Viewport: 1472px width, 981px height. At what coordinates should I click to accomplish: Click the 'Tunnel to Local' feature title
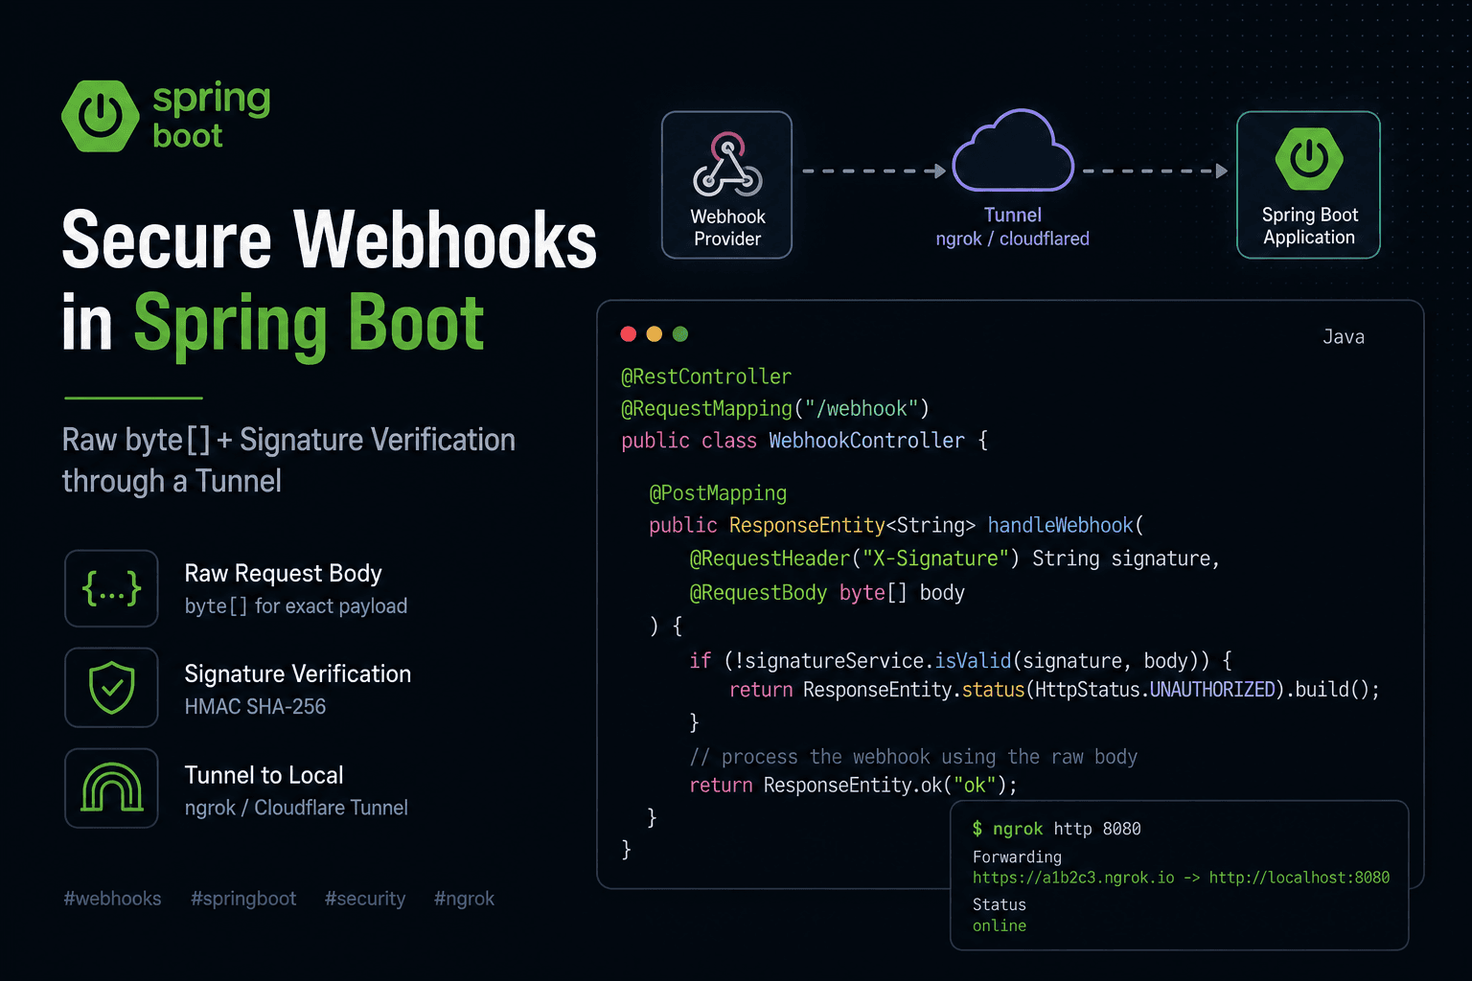pyautogui.click(x=264, y=775)
